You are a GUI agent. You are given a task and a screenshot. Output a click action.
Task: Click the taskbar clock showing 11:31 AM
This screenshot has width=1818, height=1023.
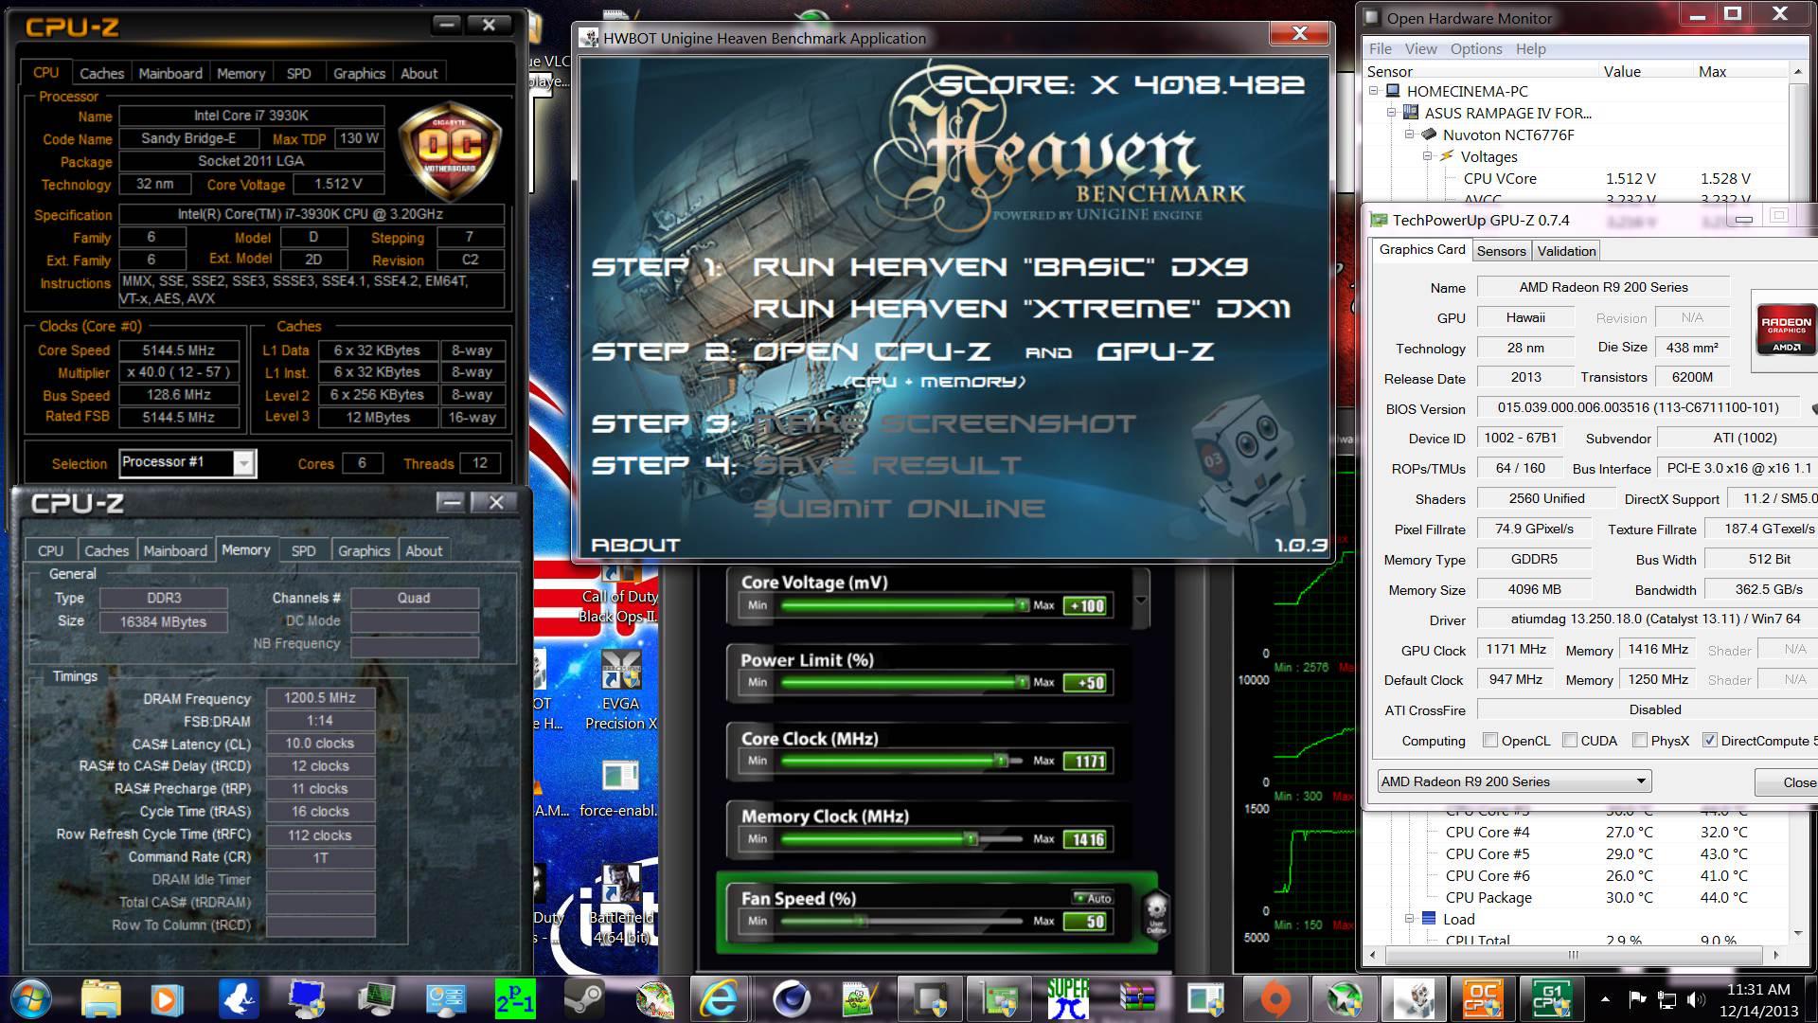coord(1758,999)
